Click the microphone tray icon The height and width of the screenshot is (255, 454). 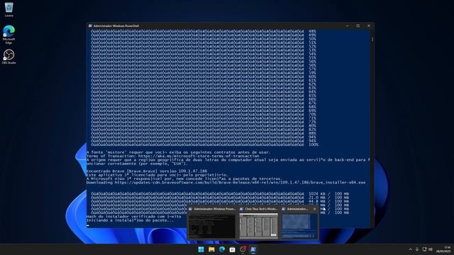pos(417,249)
